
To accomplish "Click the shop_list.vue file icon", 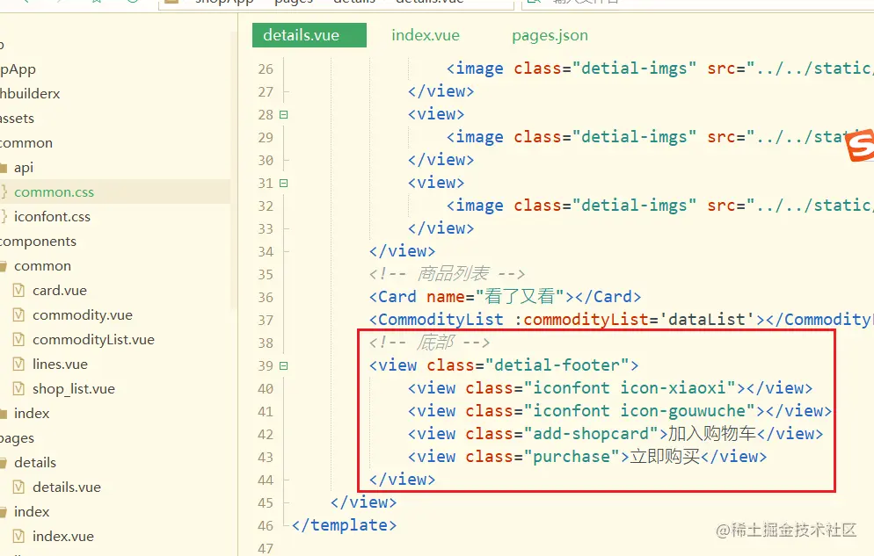I will (19, 388).
